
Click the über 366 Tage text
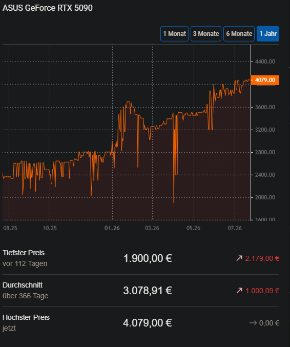coord(26,296)
